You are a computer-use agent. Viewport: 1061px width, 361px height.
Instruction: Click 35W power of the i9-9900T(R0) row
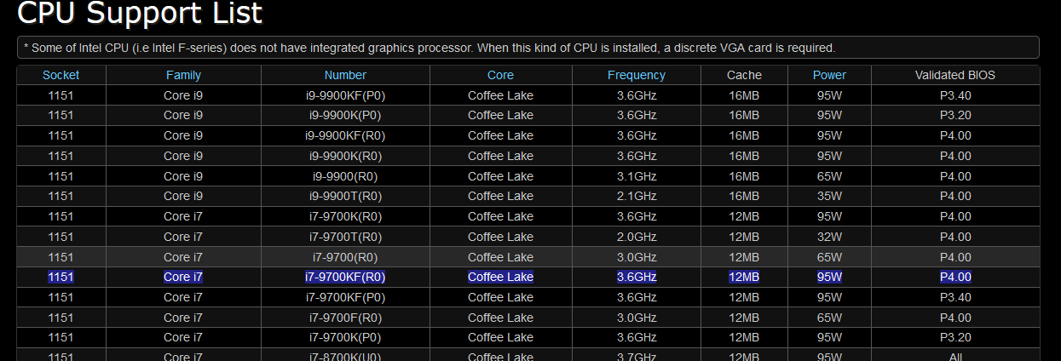click(829, 196)
